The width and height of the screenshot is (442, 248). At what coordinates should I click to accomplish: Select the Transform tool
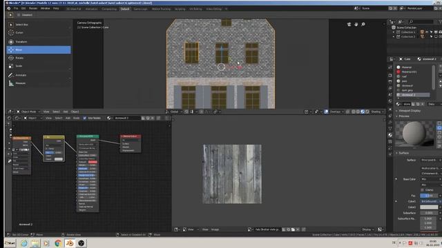pos(39,41)
